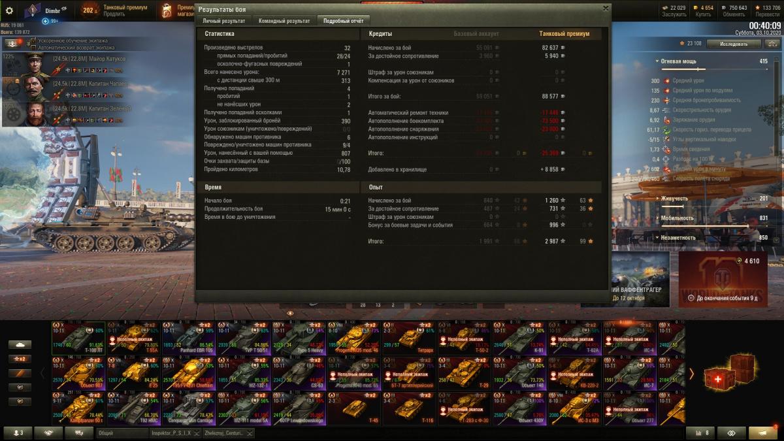Click the tank silhouette carousel filter icon
The width and height of the screenshot is (784, 441).
(x=20, y=344)
